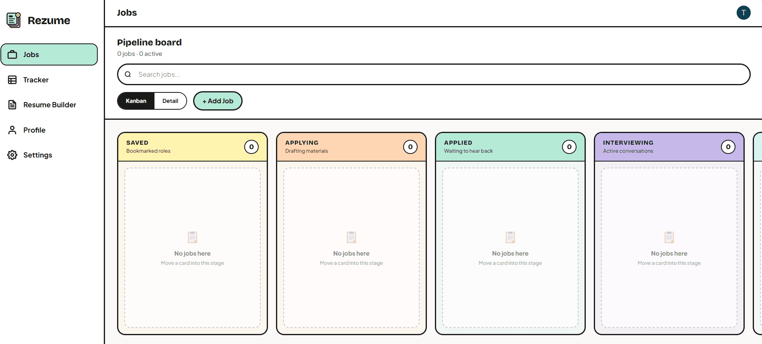762x344 pixels.
Task: Click the INTERVIEWING column header title
Action: click(x=628, y=143)
